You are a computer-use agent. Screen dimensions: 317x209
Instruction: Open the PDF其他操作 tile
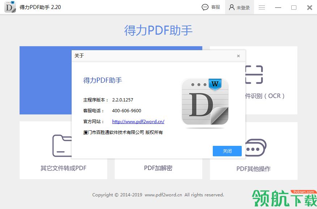[x=254, y=151]
